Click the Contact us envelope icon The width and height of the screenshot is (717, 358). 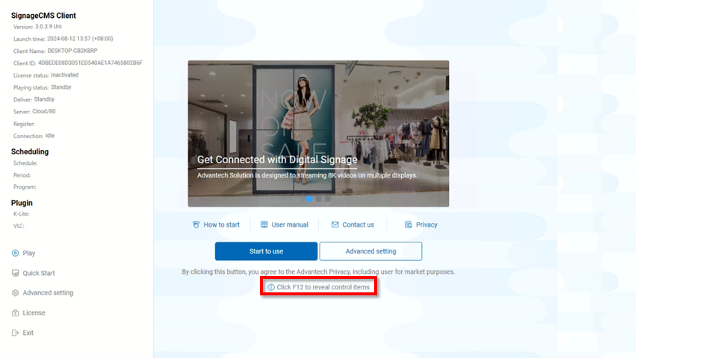335,224
